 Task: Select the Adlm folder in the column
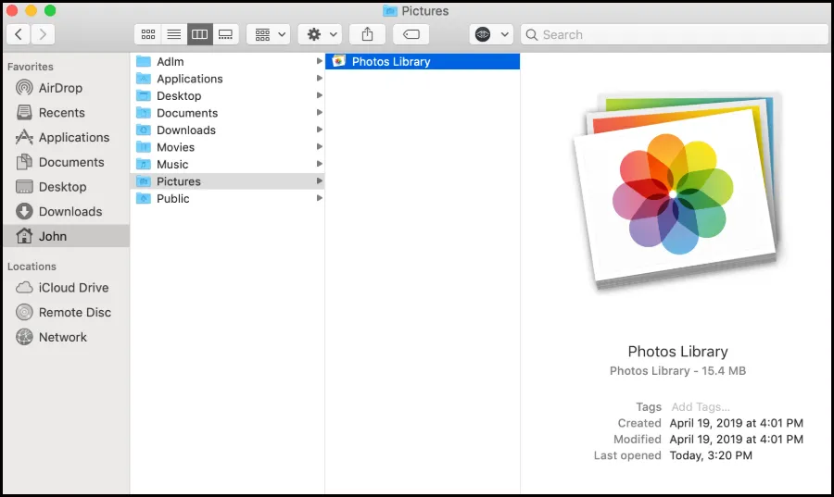[x=227, y=62]
